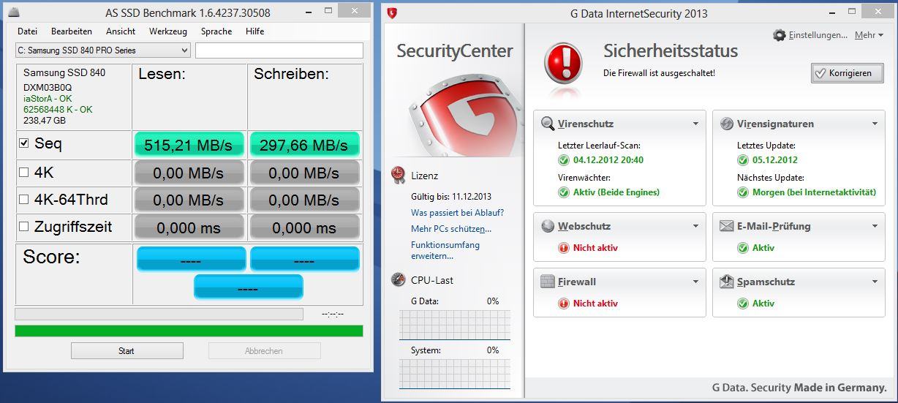Click the total Score result box
Screen dimensions: 898x403
coord(248,287)
